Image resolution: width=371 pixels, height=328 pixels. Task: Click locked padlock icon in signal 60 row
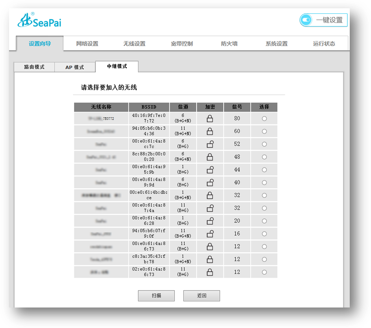[210, 131]
